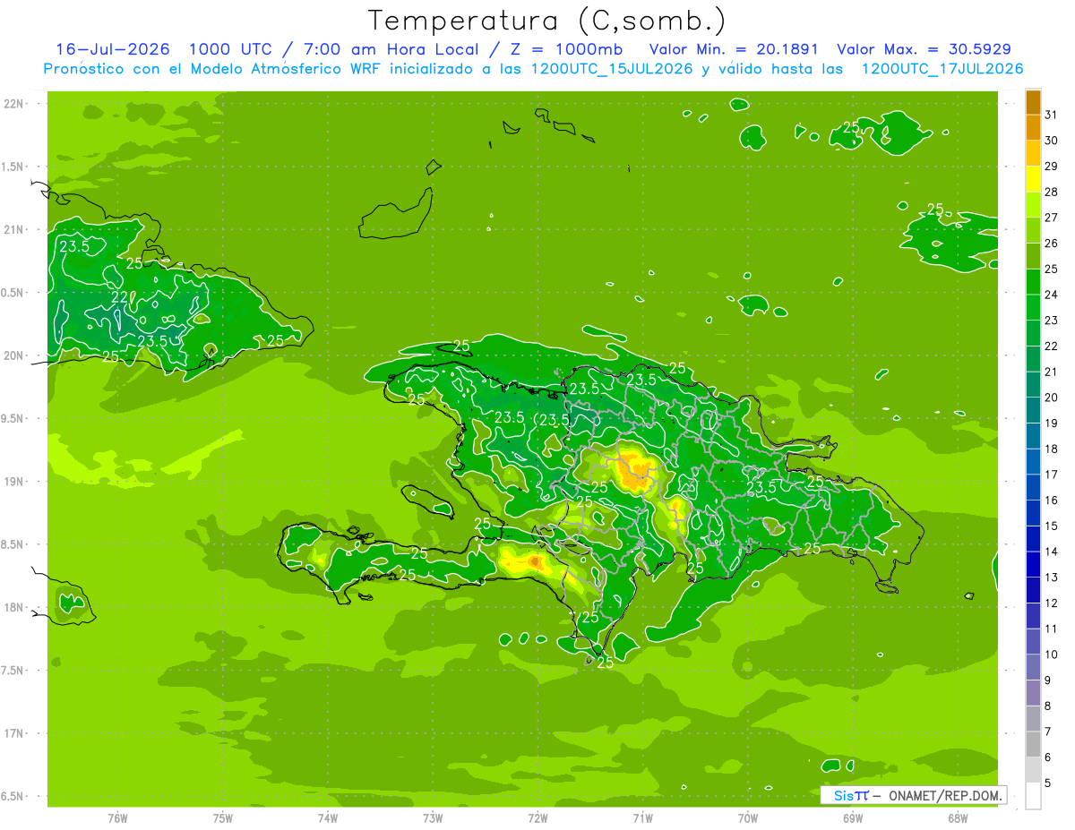This screenshot has height=830, width=1075.
Task: Click the "7:00 am Hora Local" text
Action: (391, 49)
